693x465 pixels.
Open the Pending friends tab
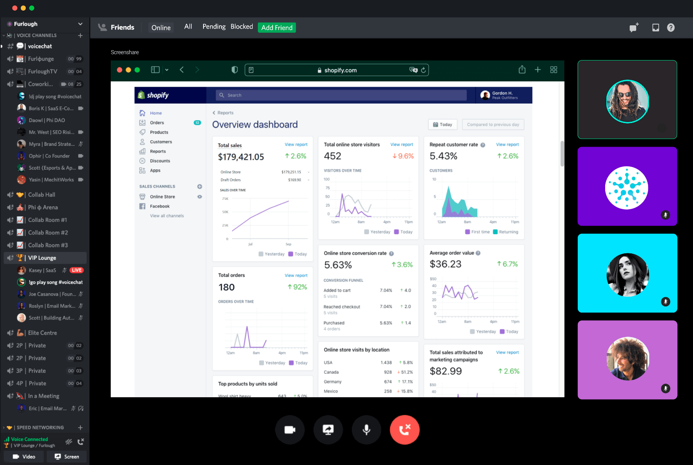click(214, 27)
